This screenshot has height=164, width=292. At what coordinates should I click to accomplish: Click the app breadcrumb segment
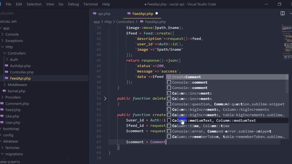point(97,22)
